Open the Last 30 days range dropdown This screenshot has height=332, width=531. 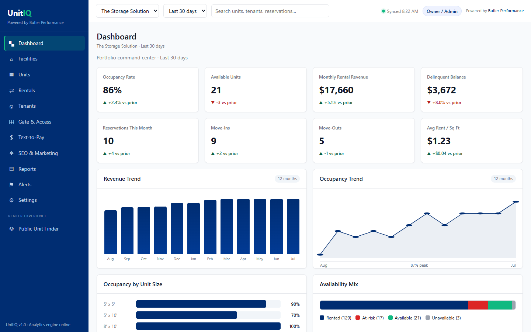coord(185,11)
